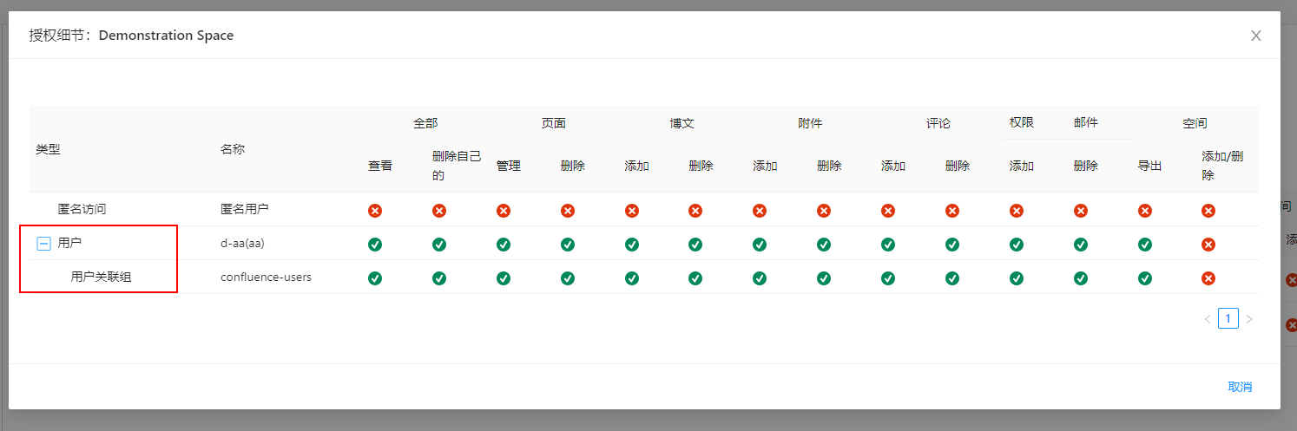Click the 类型 column header
This screenshot has height=431, width=1297.
tap(48, 149)
